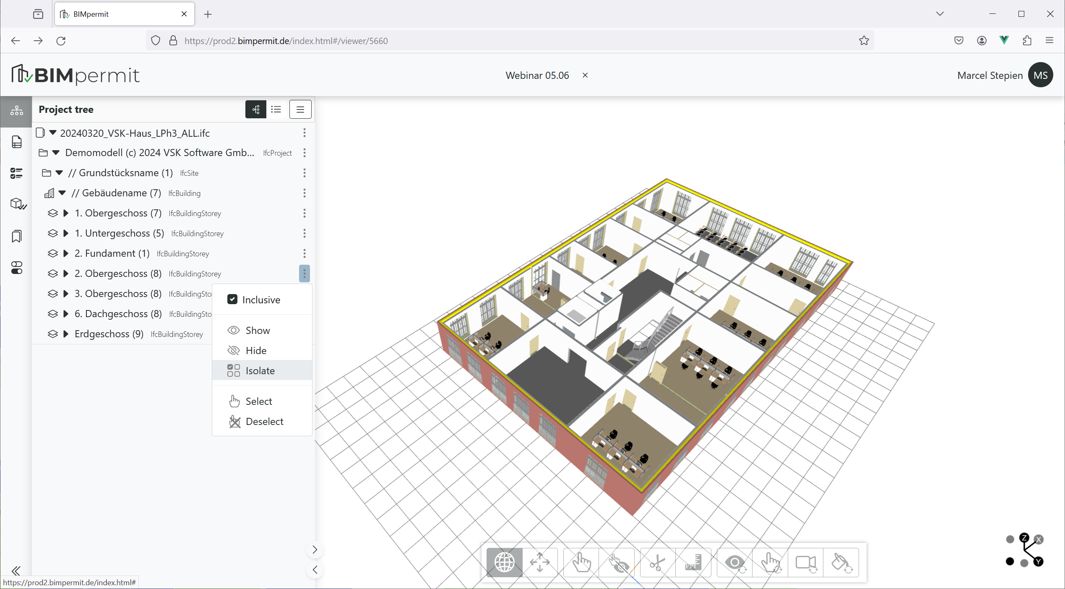Viewport: 1065px width, 589px height.
Task: Choose Deselect in the context menu
Action: point(262,422)
